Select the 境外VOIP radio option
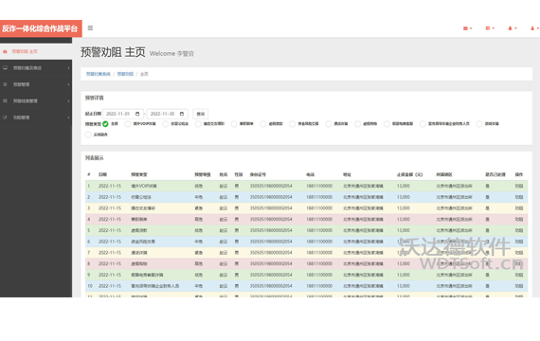Image resolution: width=540 pixels, height=341 pixels. pyautogui.click(x=128, y=124)
